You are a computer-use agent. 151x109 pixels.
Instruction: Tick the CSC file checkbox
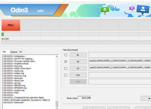66,75
